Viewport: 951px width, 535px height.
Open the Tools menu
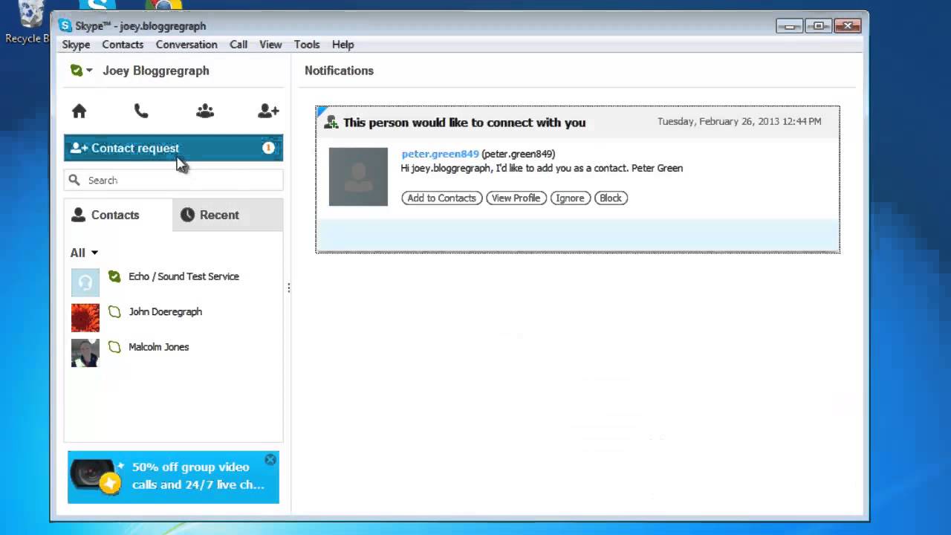pyautogui.click(x=307, y=45)
